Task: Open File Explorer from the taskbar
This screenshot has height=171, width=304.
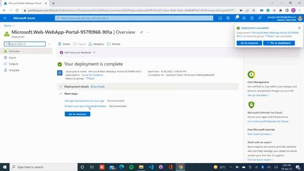Action: point(141,167)
